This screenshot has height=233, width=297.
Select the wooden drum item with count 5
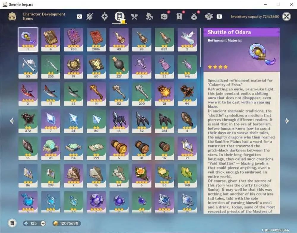119,148
